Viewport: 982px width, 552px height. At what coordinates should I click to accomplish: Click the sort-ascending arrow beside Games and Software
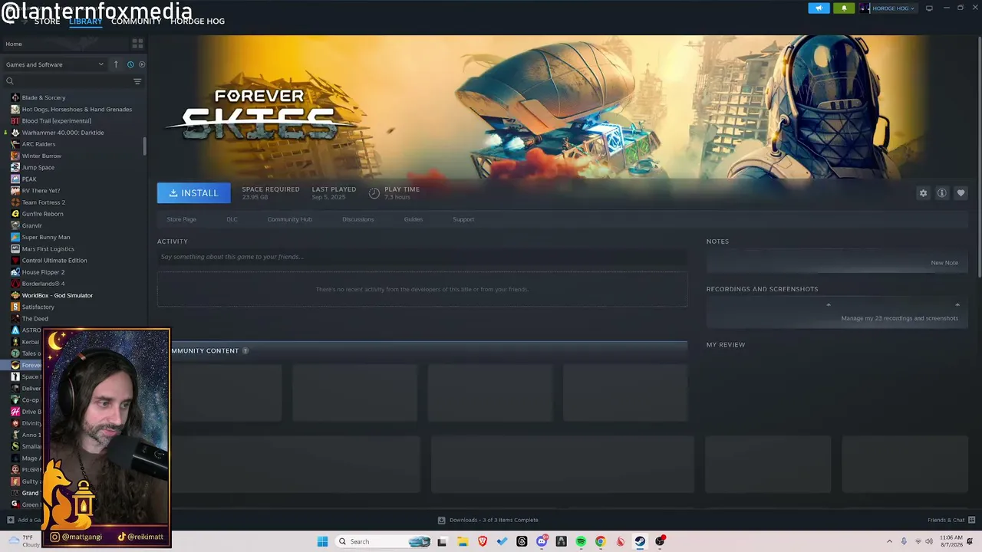(x=116, y=64)
